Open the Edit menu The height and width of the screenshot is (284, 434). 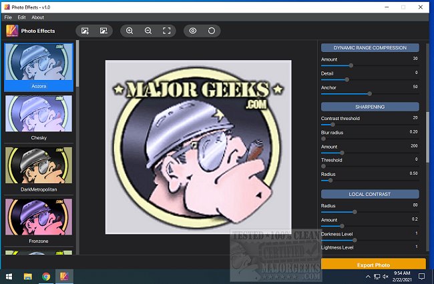(x=22, y=17)
